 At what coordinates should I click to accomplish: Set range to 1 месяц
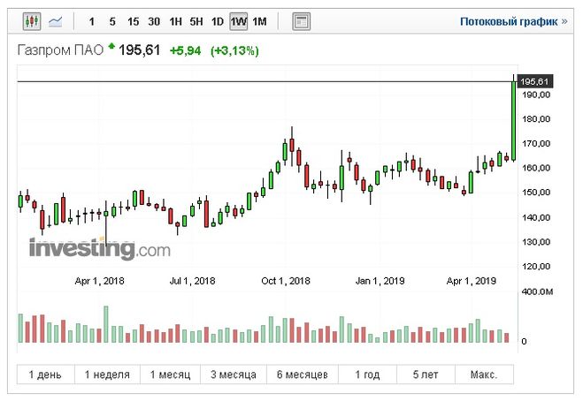click(x=170, y=375)
